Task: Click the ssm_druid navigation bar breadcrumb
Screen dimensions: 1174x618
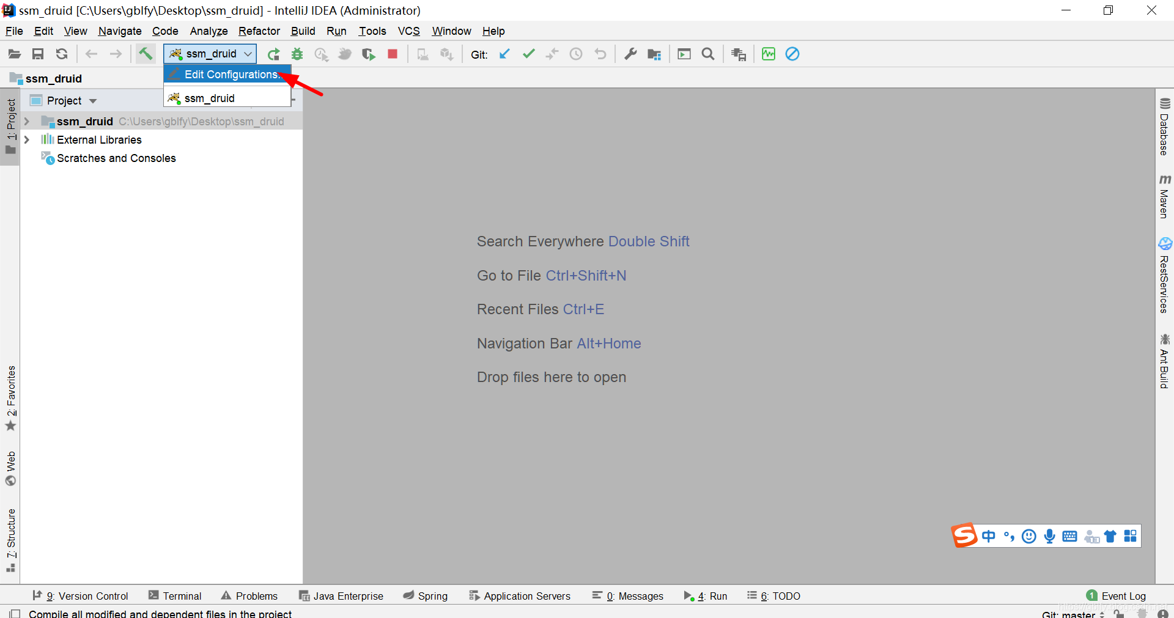Action: point(46,79)
